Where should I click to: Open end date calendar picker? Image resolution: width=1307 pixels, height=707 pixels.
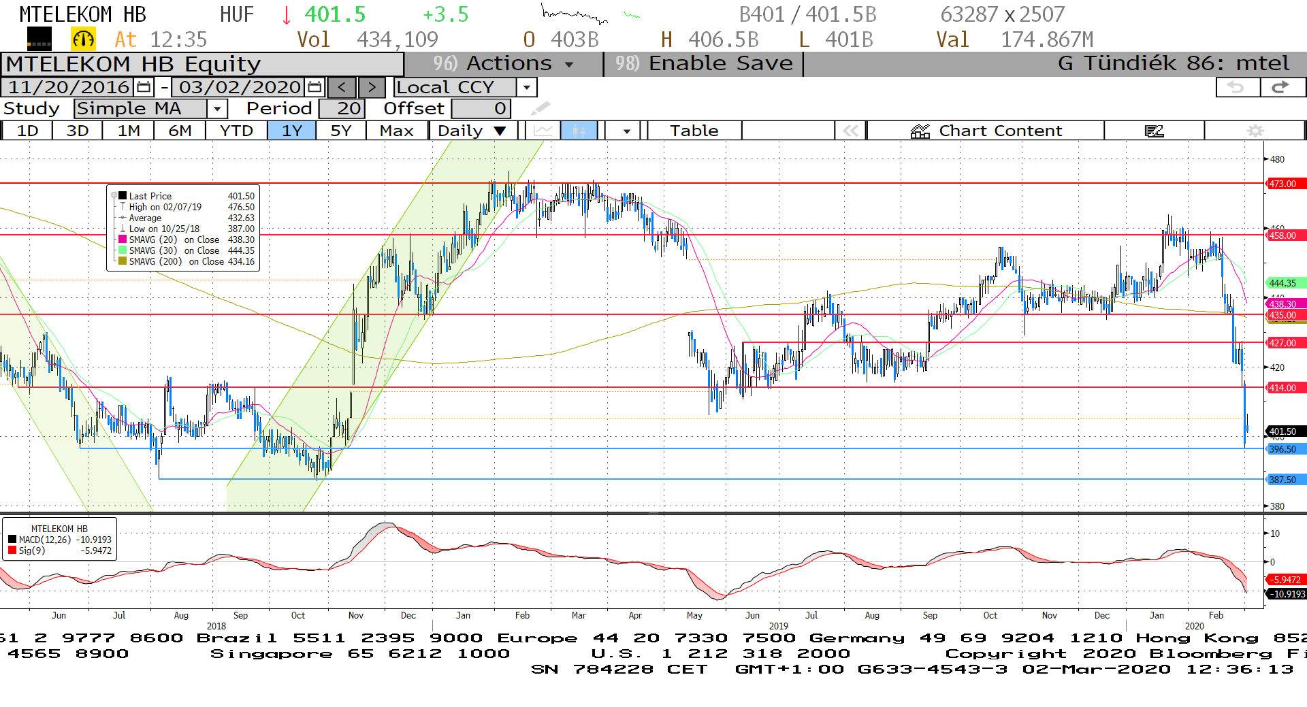(314, 88)
